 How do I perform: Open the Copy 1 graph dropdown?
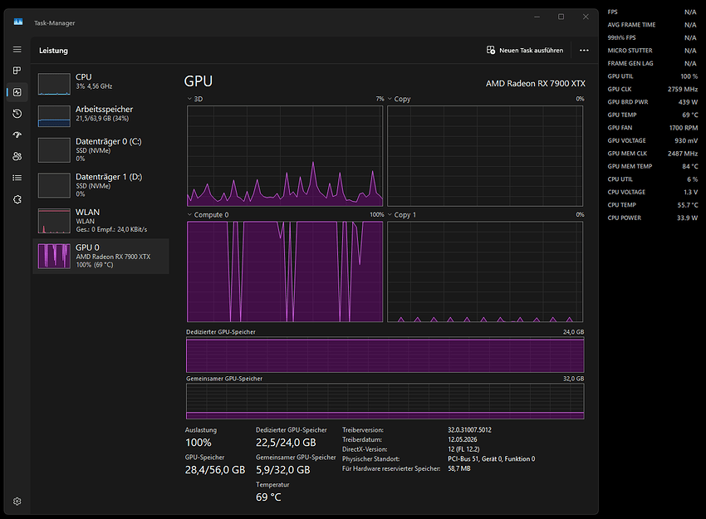click(402, 215)
